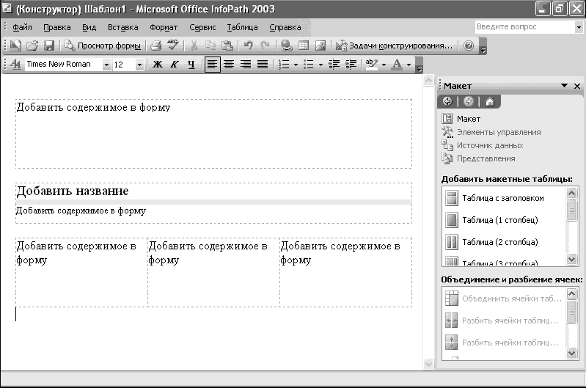This screenshot has width=586, height=388.
Task: Insert Таблица (1 столбец) layout
Action: click(x=500, y=220)
